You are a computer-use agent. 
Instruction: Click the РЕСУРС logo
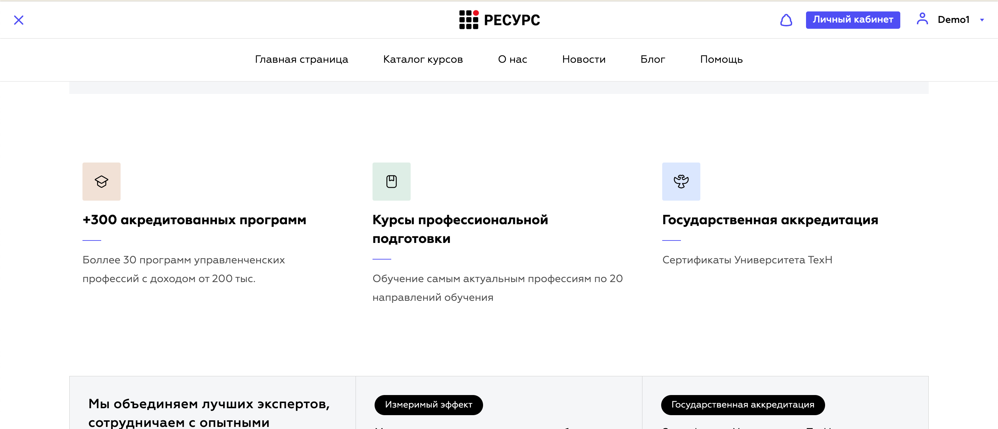(499, 20)
